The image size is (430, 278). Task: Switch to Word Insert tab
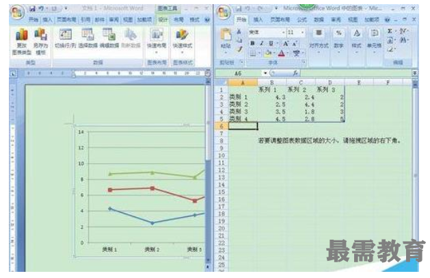point(47,19)
